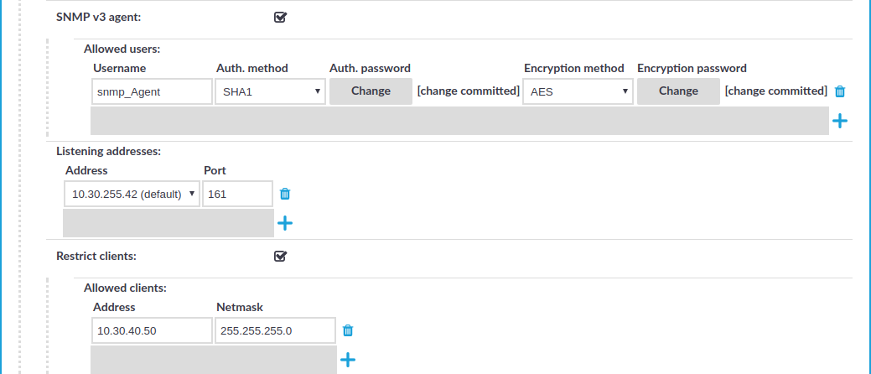Edit the Netmask field 255.255.255.0
This screenshot has height=374, width=871.
point(275,330)
